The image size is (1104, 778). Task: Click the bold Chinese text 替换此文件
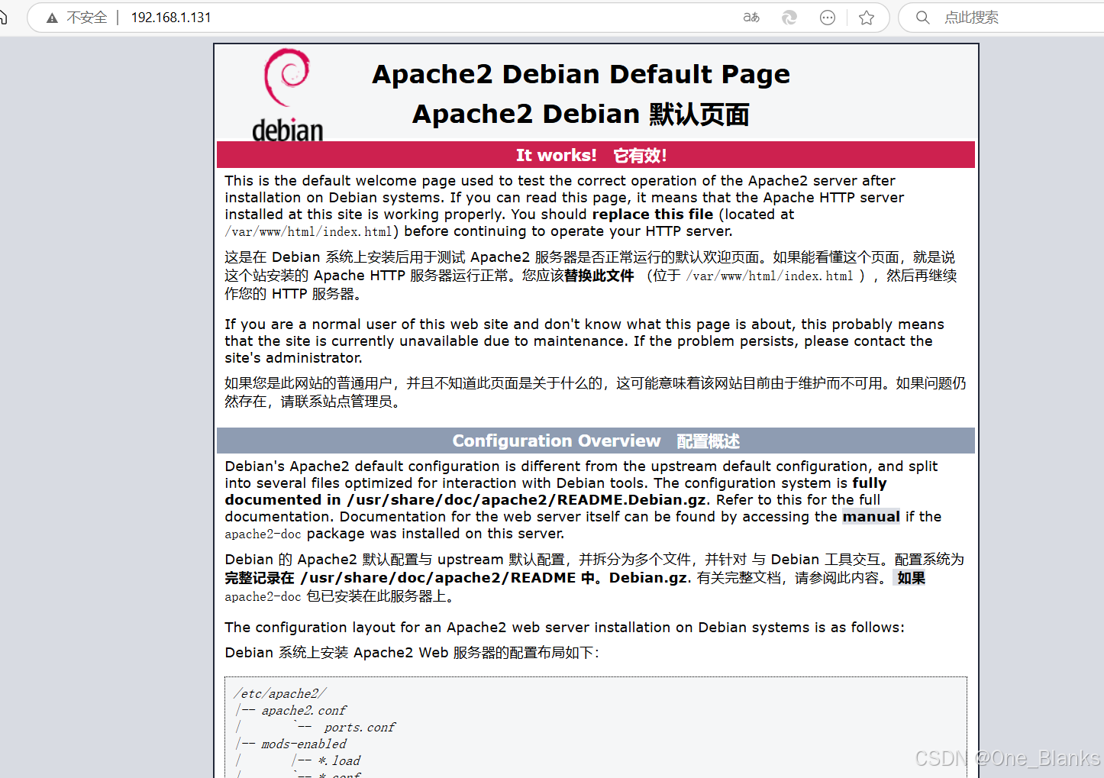(599, 276)
